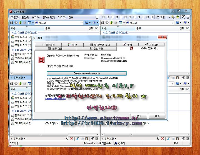Open the http://www.softwareok.com homepage link
The height and width of the screenshot is (155, 200).
click(x=114, y=61)
